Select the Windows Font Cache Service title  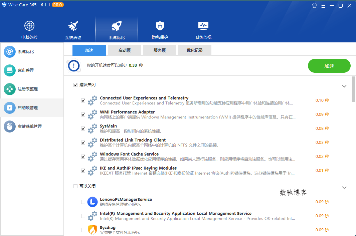pyautogui.click(x=129, y=154)
